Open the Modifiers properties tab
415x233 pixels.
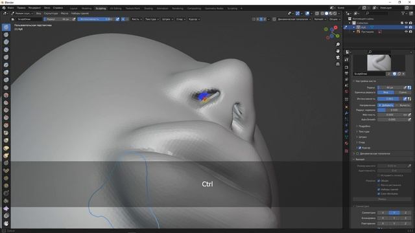point(346,113)
